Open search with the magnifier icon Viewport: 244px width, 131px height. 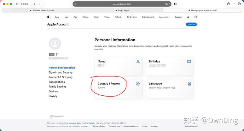coord(188,17)
